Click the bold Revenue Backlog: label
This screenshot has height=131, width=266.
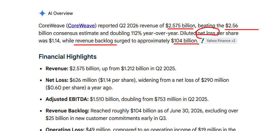[x=67, y=111]
